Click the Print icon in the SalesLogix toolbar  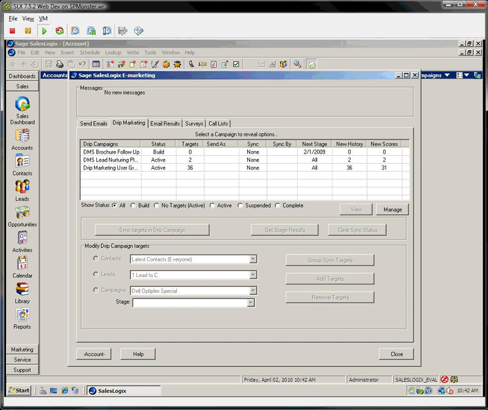click(x=60, y=65)
